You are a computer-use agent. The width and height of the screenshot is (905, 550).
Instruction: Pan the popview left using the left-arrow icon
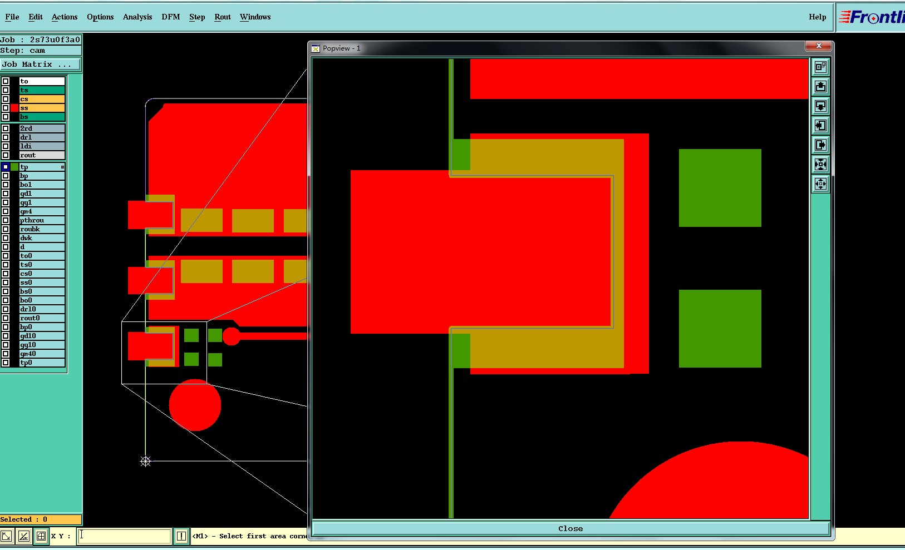coord(820,126)
